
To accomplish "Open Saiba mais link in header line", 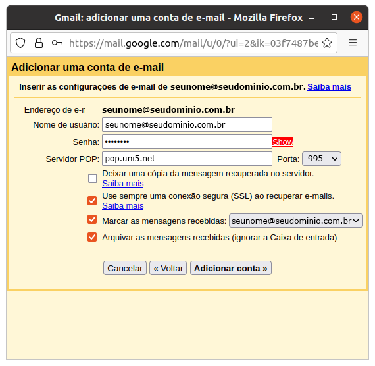I will [x=329, y=87].
